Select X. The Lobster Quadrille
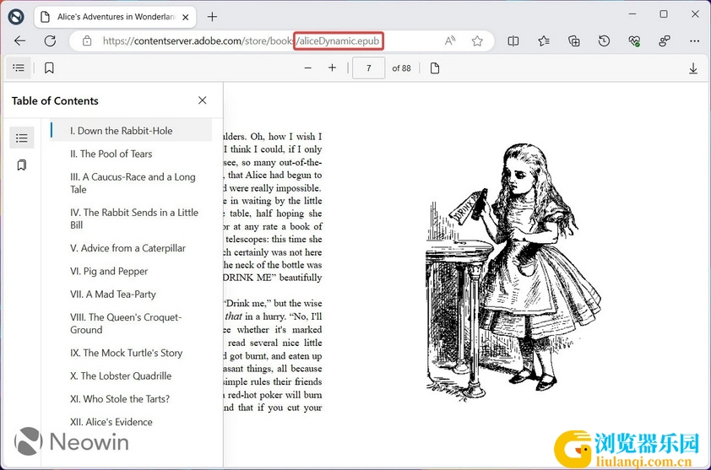711x470 pixels. 121,375
